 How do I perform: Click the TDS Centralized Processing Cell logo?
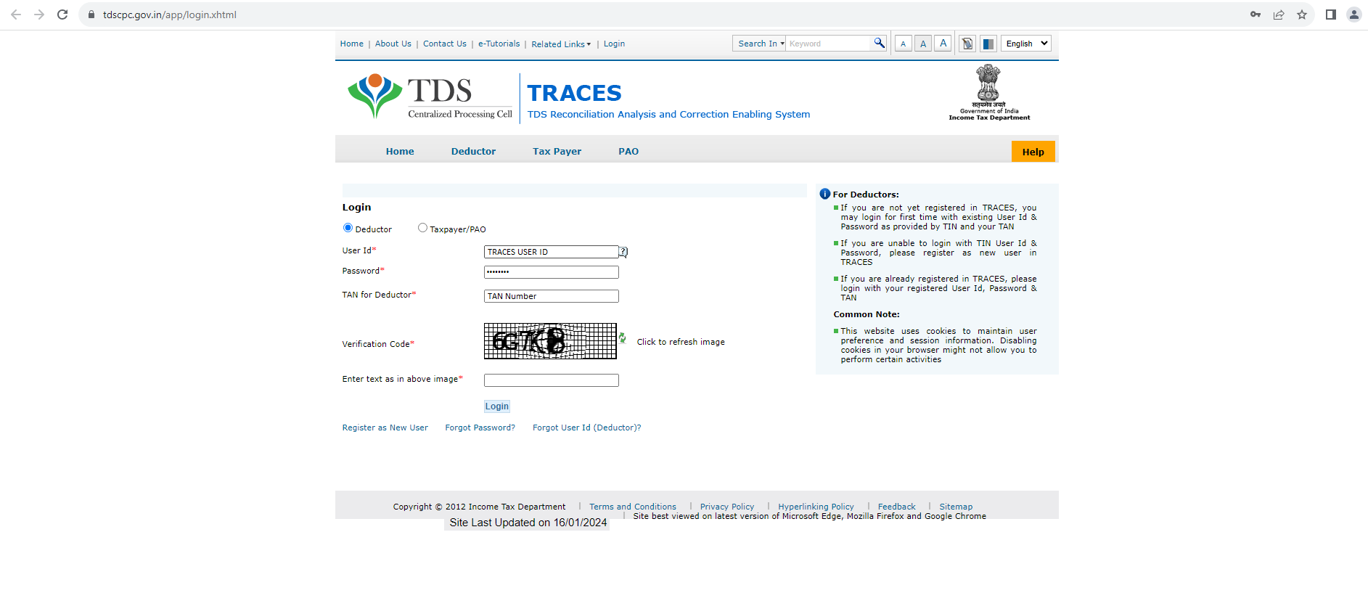[x=430, y=97]
